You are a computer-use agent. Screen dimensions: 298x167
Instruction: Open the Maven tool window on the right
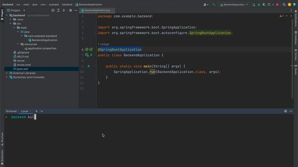click(x=296, y=70)
